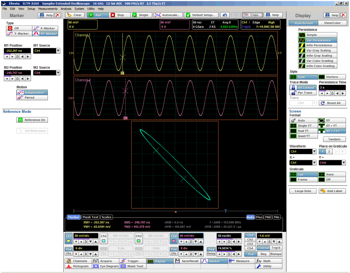Select Paired marker motion
Image resolution: width=350 pixels, height=273 pixels.
pyautogui.click(x=32, y=98)
